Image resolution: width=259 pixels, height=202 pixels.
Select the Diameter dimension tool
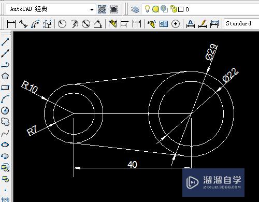tap(86, 24)
